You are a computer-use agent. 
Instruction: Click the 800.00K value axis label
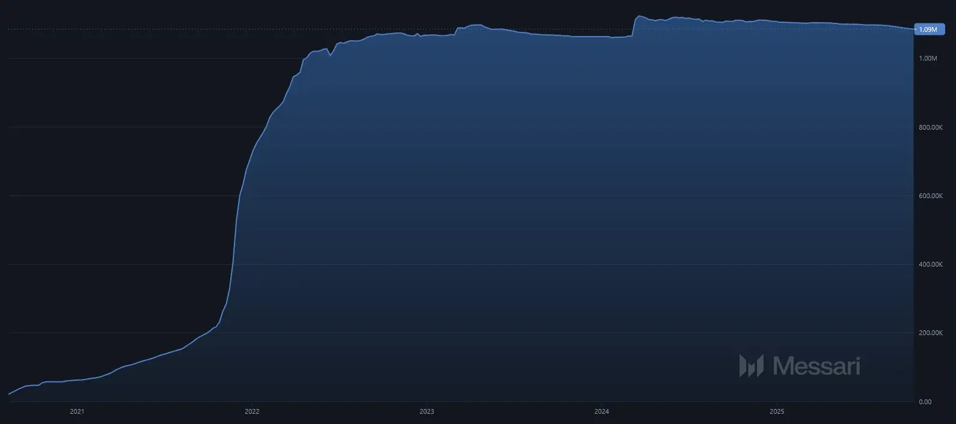pos(931,127)
